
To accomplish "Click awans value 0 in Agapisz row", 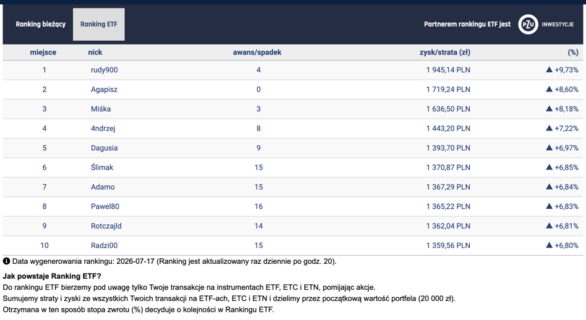I will (x=258, y=89).
